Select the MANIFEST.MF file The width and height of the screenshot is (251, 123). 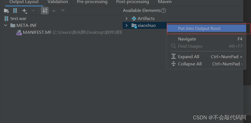(37, 32)
